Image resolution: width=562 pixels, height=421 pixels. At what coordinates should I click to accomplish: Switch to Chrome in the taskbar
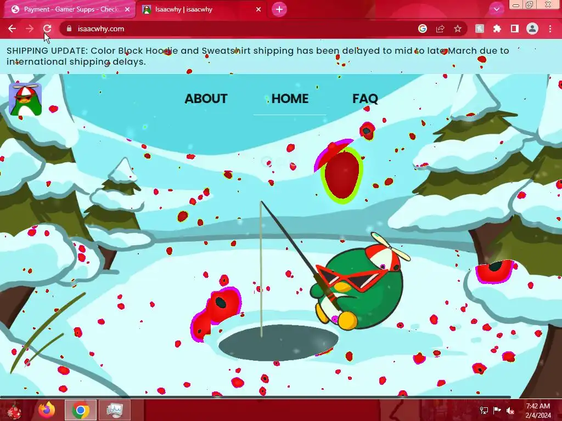pyautogui.click(x=81, y=410)
